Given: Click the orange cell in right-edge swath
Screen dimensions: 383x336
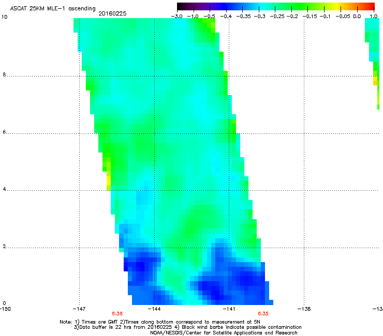Looking at the screenshot, I should (x=375, y=83).
